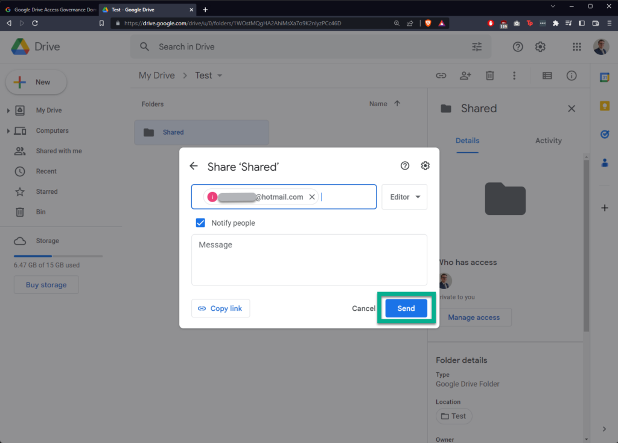
Task: Open Google Calendar side panel icon
Action: tap(605, 77)
